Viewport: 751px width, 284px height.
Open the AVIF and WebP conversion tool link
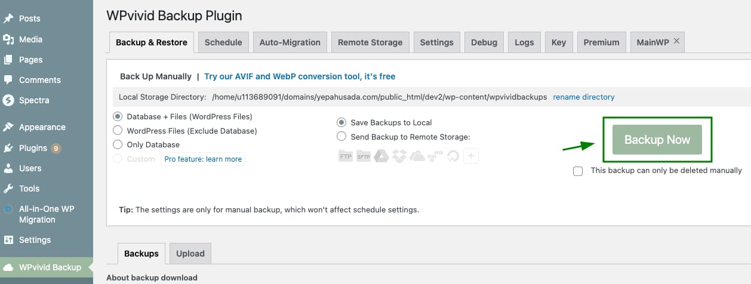[300, 76]
